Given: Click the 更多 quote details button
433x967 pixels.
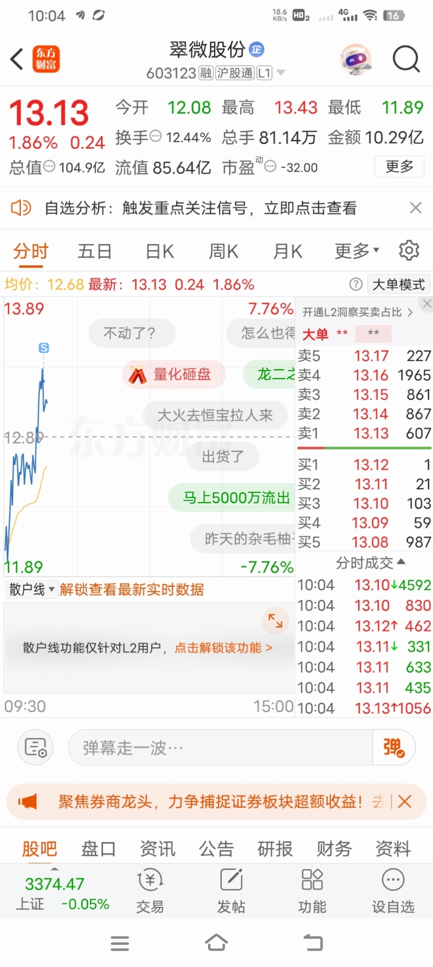Looking at the screenshot, I should 400,167.
